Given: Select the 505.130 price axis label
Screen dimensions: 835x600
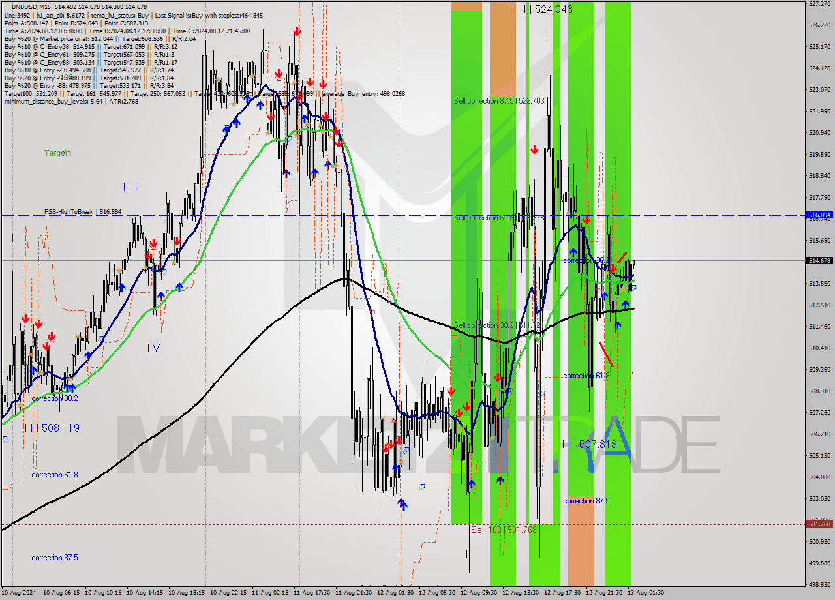Looking at the screenshot, I should 819,456.
